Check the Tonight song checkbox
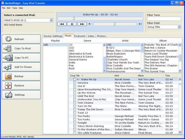The image size is (185, 139). coord(75,123)
